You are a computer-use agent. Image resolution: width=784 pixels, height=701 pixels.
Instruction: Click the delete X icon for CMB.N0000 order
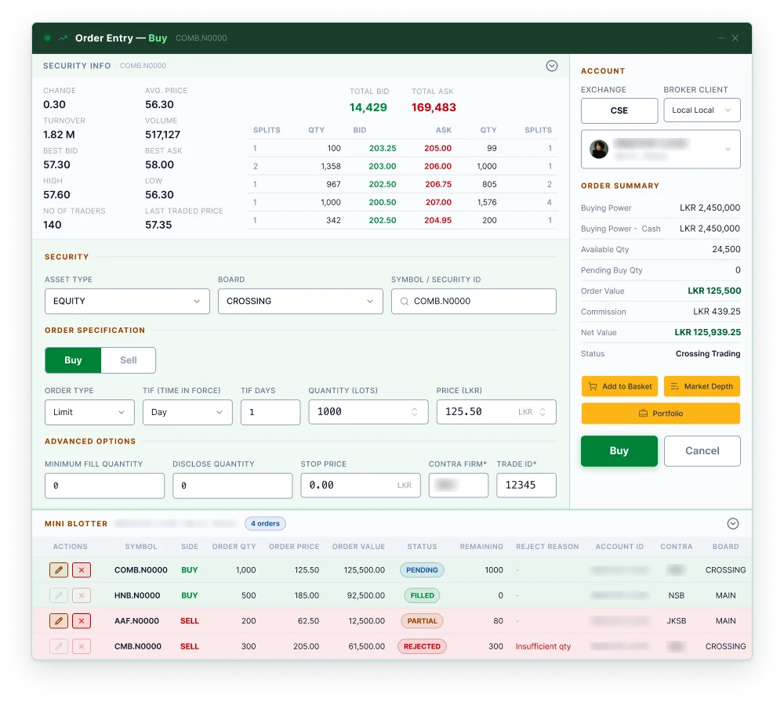82,646
